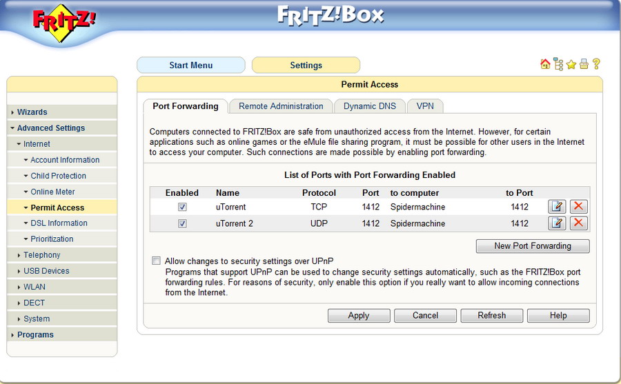The image size is (621, 384).
Task: Click the New Port Forwarding button
Action: click(x=532, y=246)
